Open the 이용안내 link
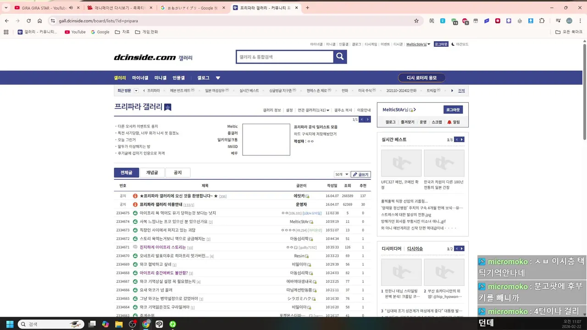Image resolution: width=587 pixels, height=330 pixels. pyautogui.click(x=364, y=110)
